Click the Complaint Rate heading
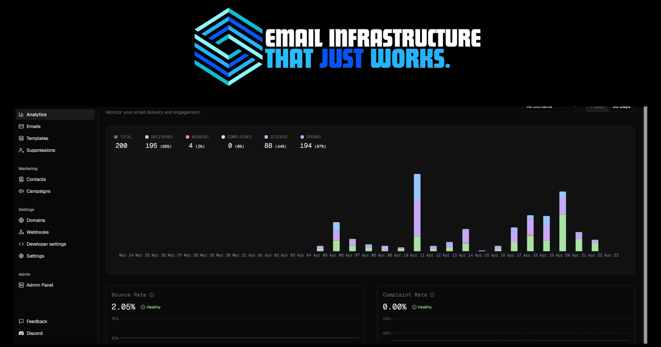661x347 pixels. (405, 295)
